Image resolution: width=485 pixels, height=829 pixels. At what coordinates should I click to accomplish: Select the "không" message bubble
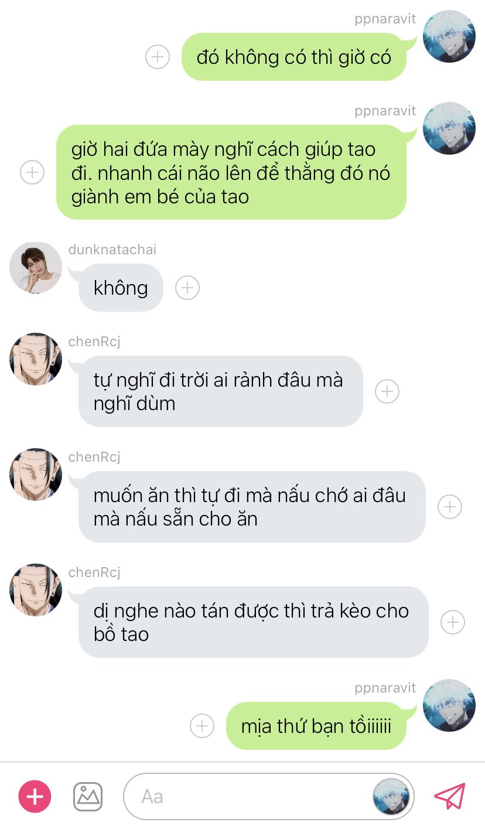121,288
